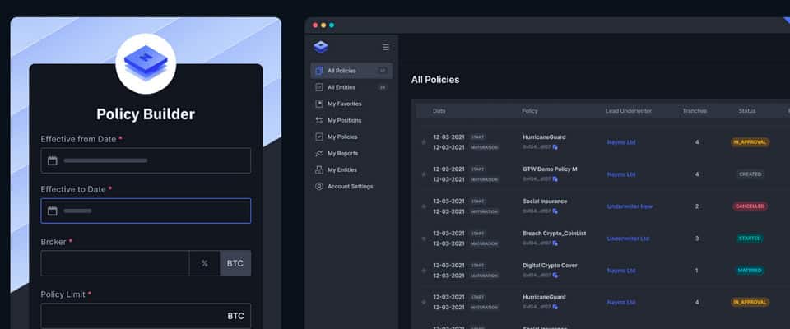Click the All Entities sidebar icon
Image resolution: width=790 pixels, height=329 pixels.
click(319, 87)
